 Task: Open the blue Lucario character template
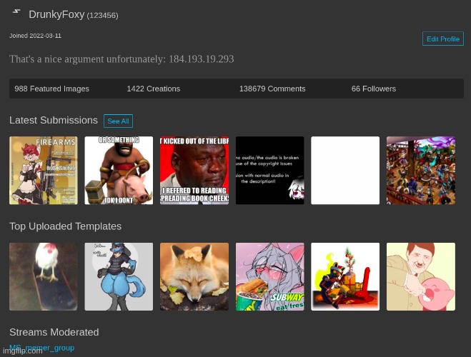tap(119, 276)
